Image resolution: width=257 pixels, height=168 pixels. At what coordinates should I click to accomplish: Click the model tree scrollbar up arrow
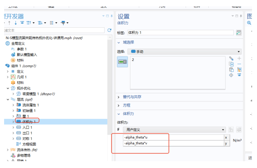tap(110, 37)
